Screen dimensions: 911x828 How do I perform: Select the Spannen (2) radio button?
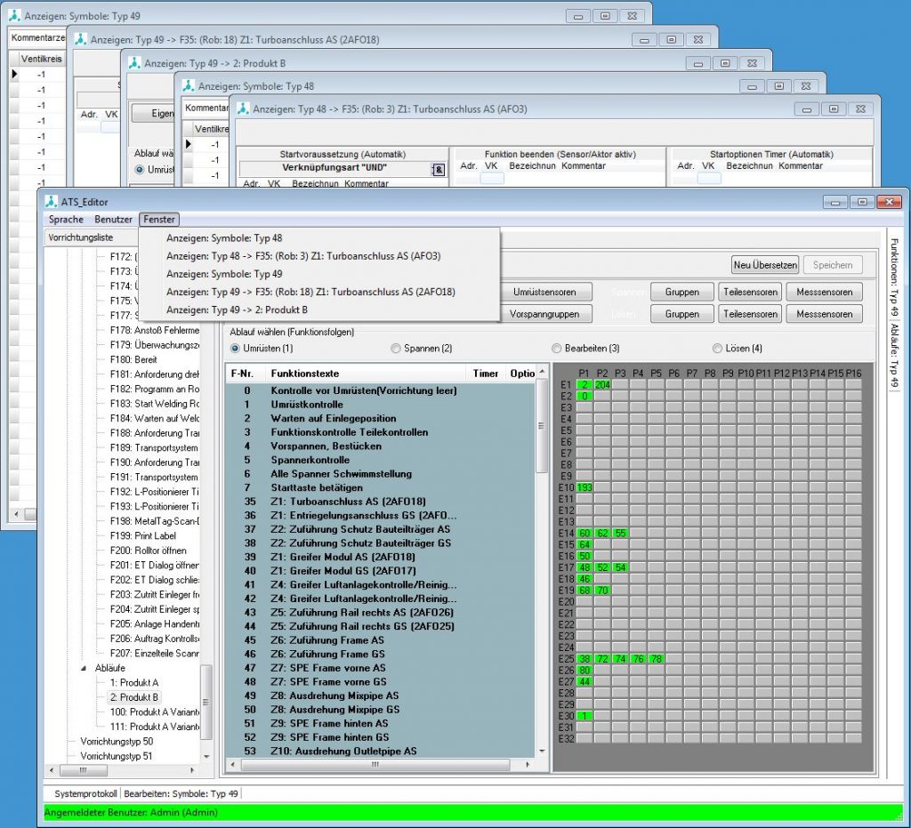(396, 349)
